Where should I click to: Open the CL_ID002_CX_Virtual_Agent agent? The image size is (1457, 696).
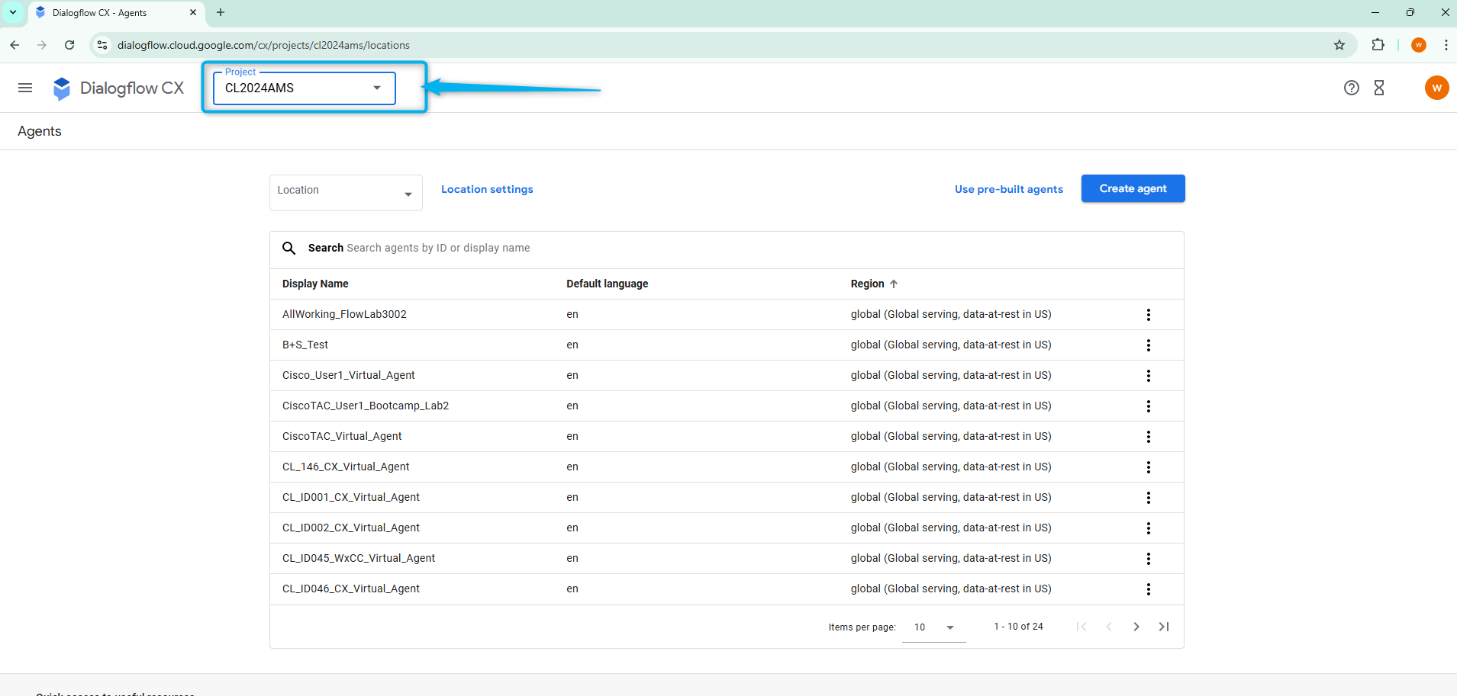[351, 528]
